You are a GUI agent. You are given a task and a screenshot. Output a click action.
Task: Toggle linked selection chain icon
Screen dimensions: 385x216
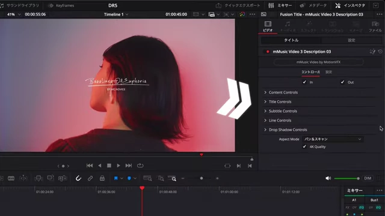(x=90, y=178)
